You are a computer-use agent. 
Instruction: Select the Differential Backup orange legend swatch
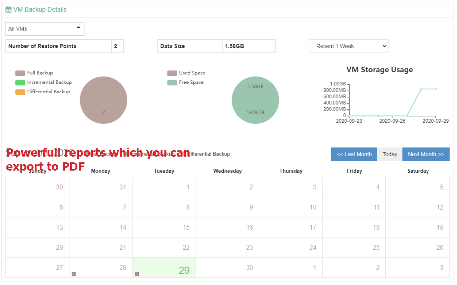coord(20,92)
